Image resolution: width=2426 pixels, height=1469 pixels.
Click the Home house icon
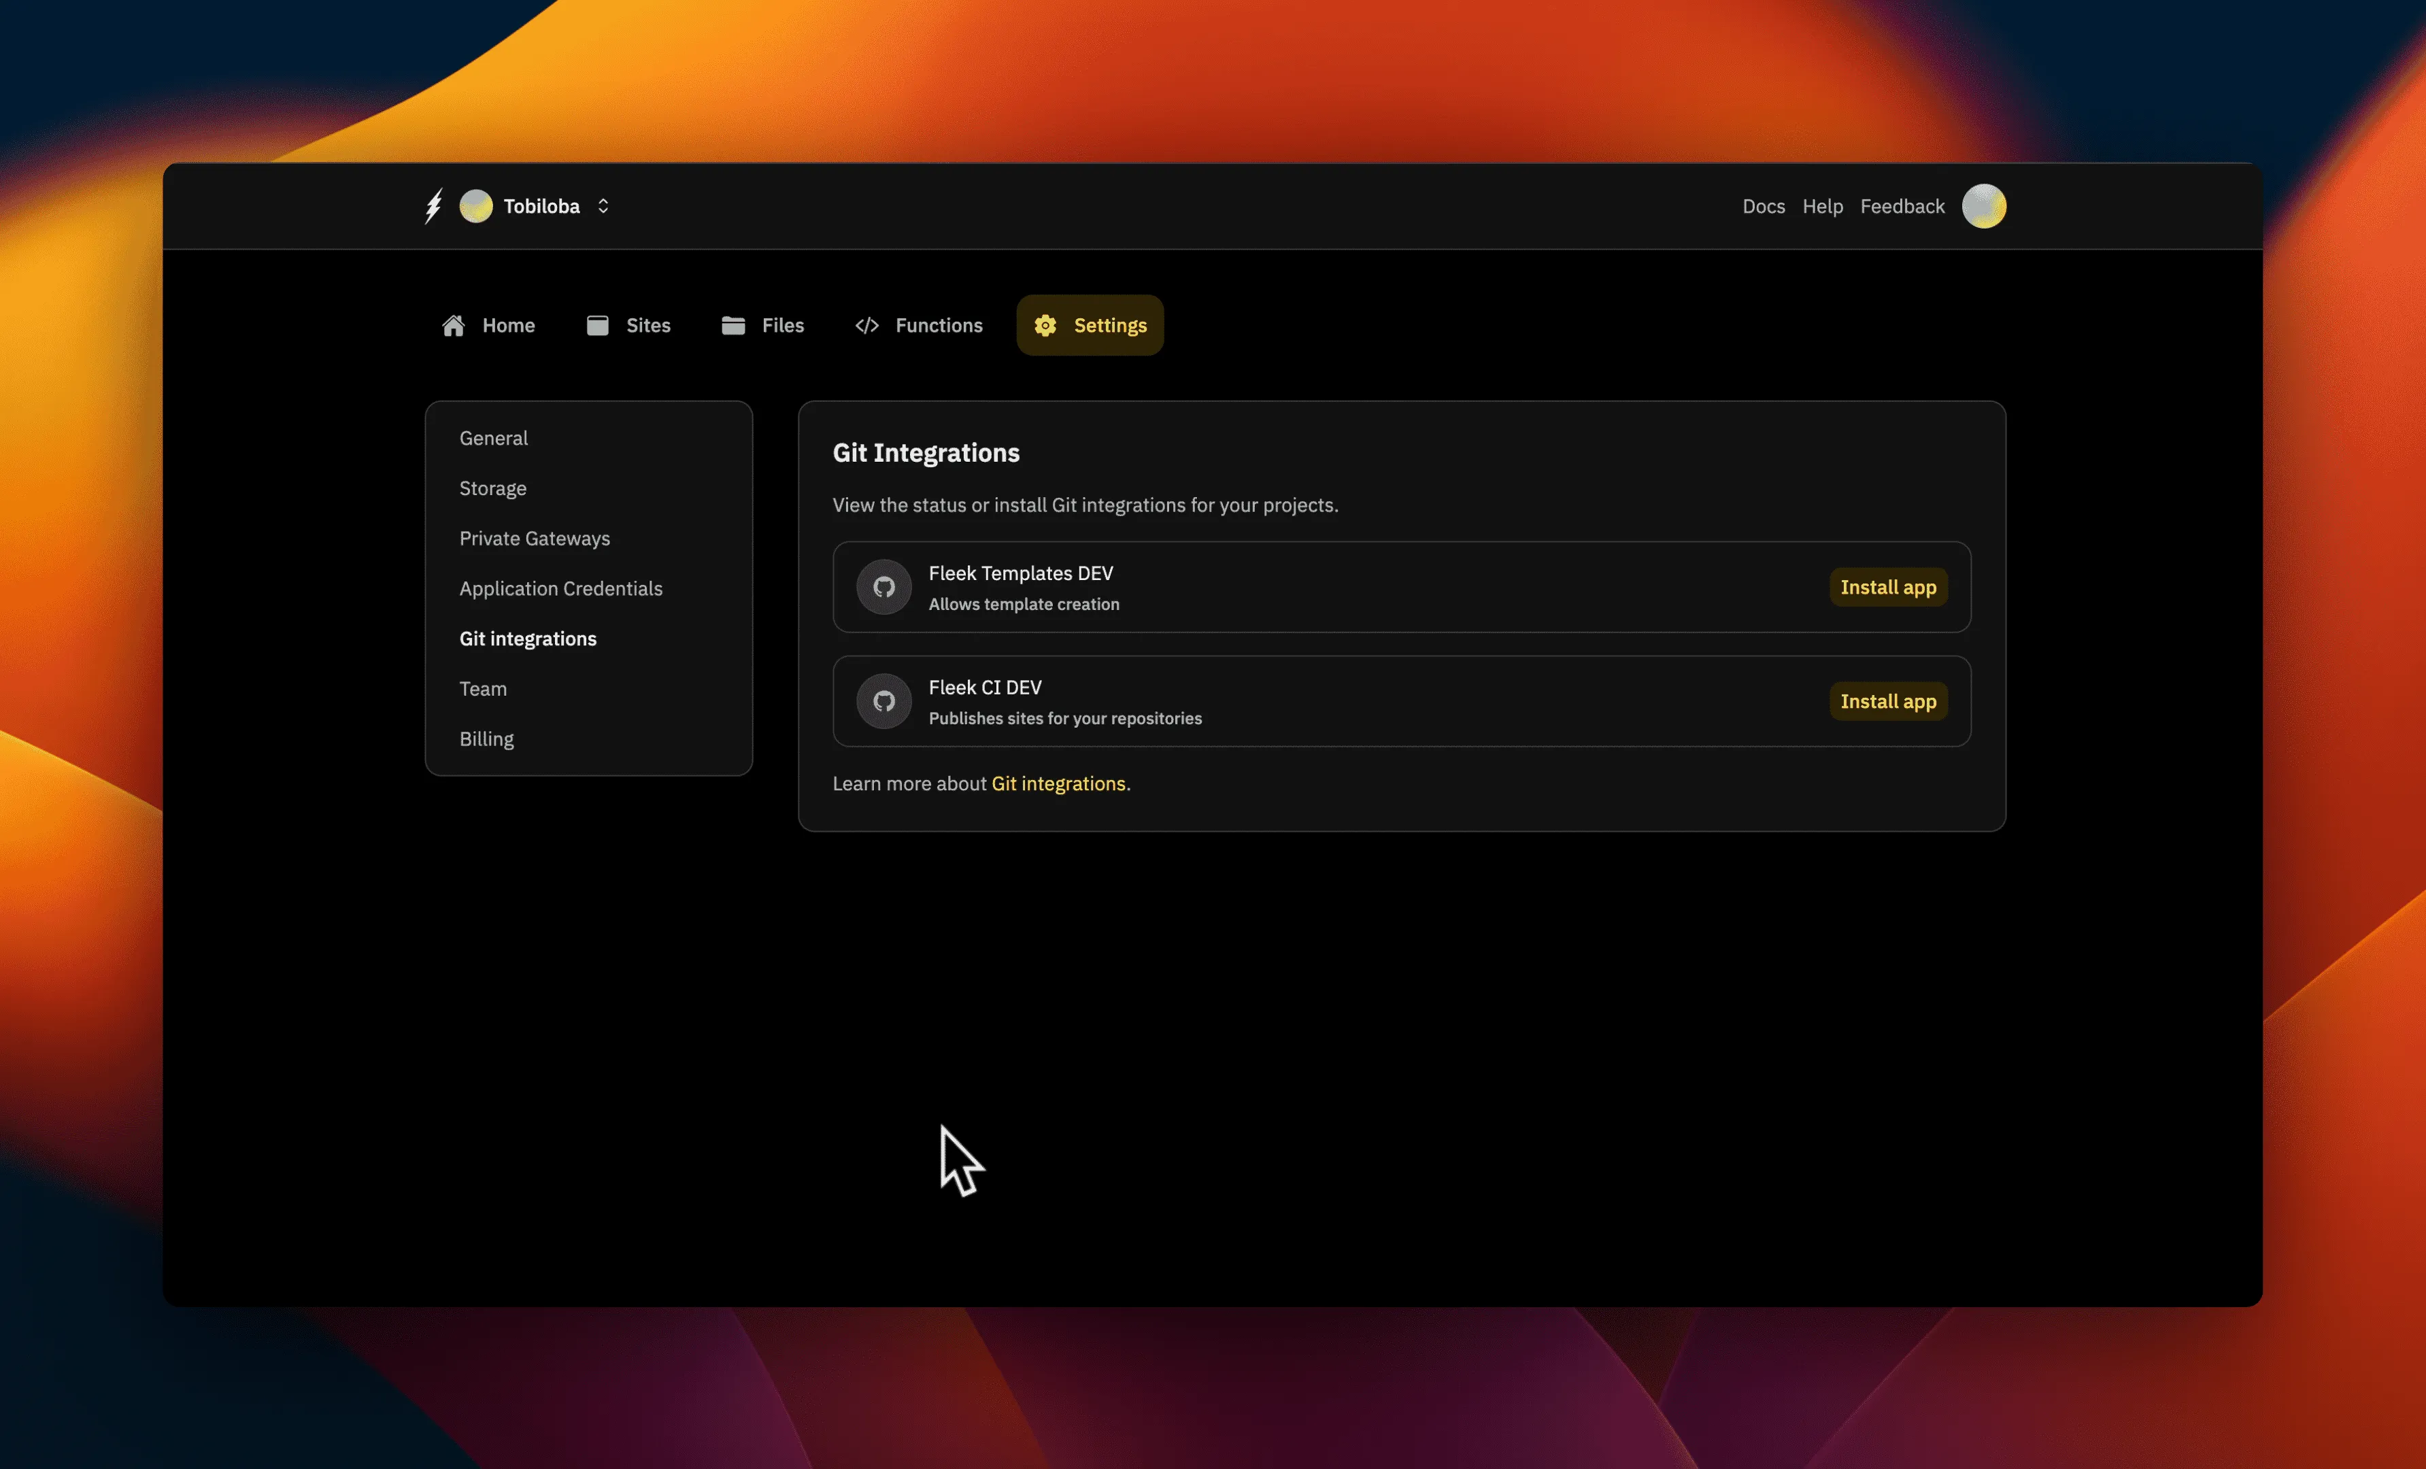[x=453, y=326]
